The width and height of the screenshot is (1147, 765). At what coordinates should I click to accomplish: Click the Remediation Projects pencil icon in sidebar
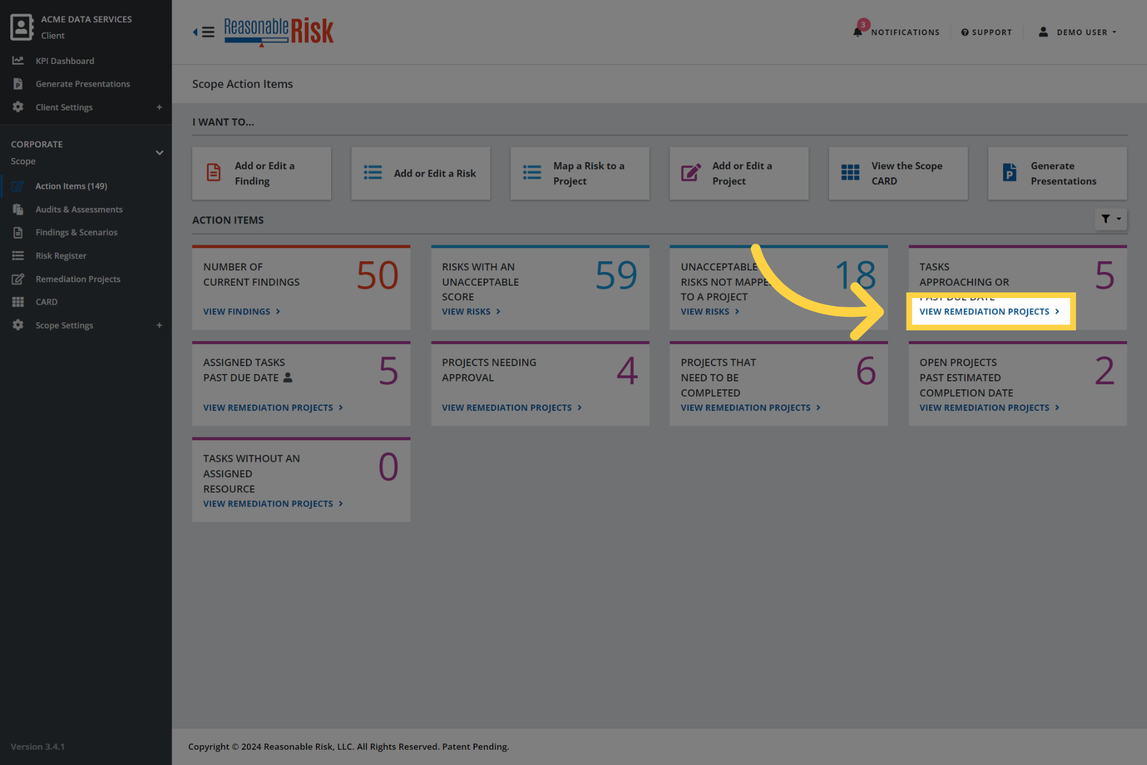(x=18, y=279)
